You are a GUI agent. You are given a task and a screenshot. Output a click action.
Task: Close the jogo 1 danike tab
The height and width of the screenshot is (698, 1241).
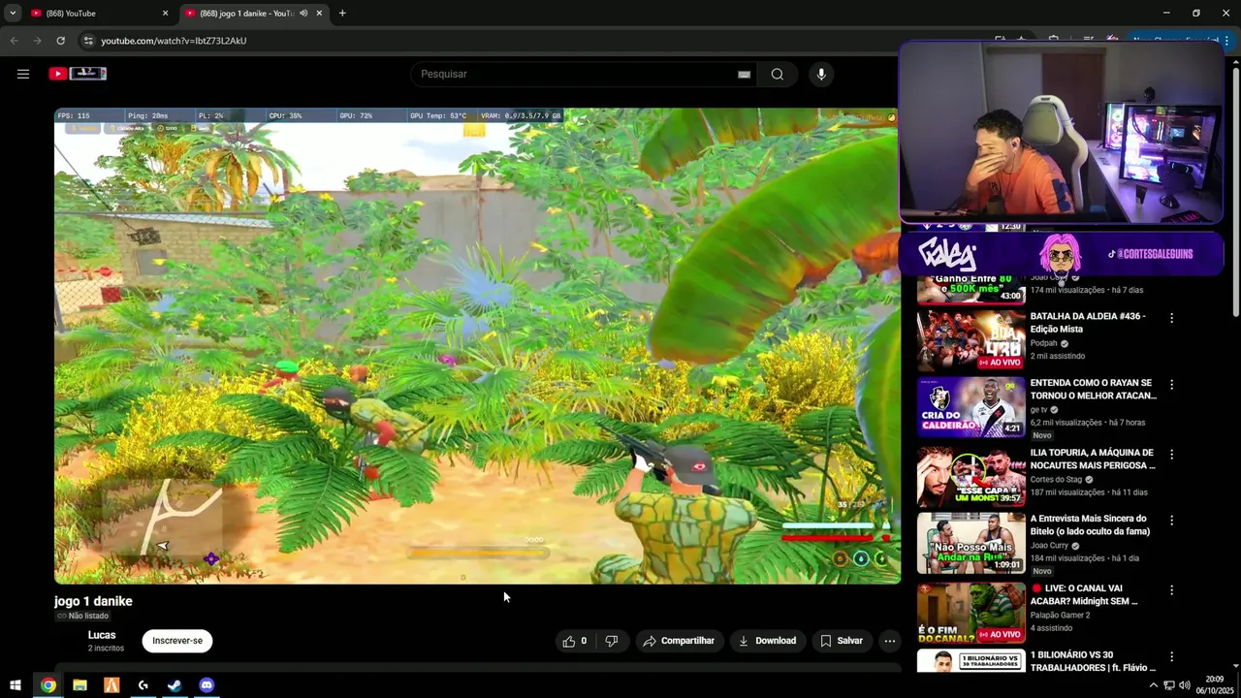click(x=319, y=14)
